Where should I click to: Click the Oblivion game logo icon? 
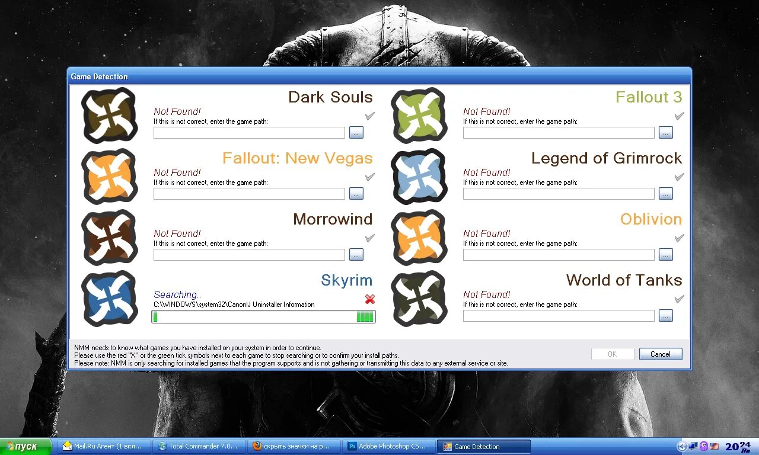click(419, 238)
